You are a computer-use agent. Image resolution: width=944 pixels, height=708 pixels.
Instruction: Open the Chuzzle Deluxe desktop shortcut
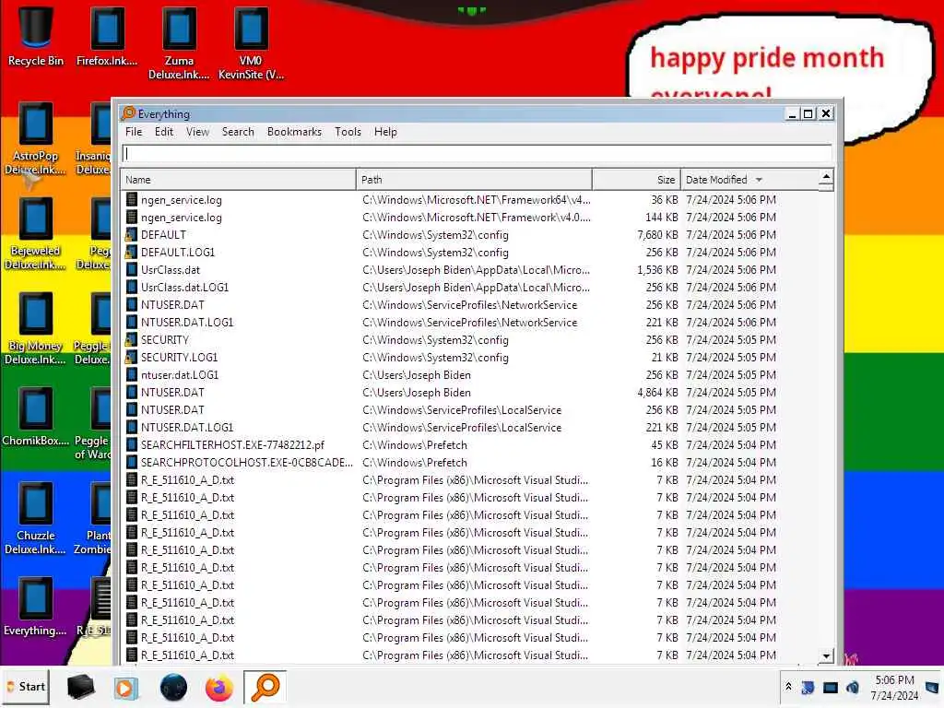tap(35, 518)
